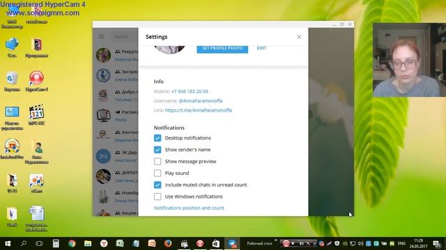Open the Новейш group chat
The height and width of the screenshot is (250, 446).
(x=116, y=196)
